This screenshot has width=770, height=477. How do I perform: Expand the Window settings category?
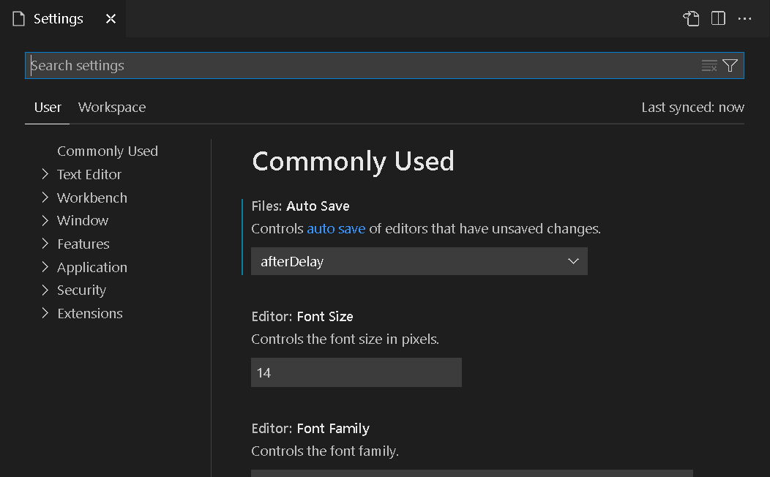(x=45, y=220)
